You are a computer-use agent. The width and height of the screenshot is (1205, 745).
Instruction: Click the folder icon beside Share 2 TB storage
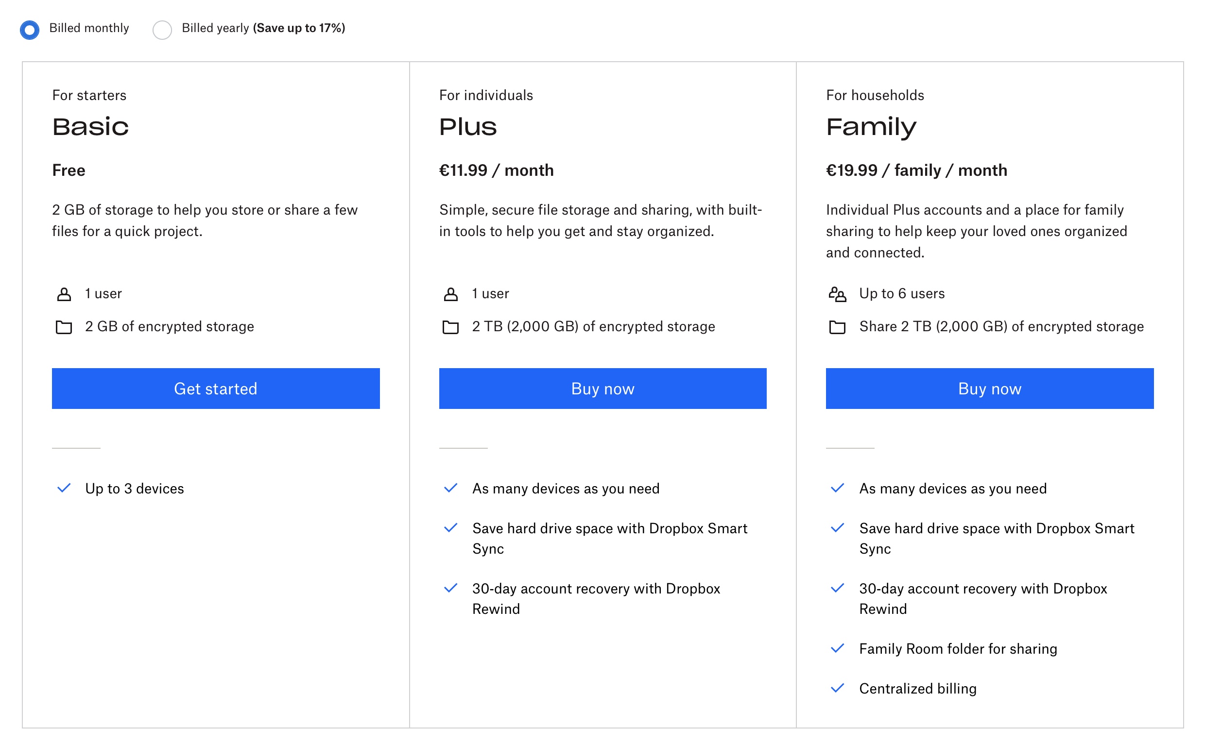[837, 327]
